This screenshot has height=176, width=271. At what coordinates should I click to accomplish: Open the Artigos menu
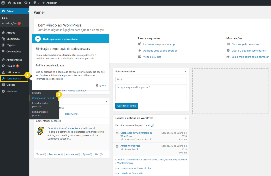click(x=11, y=33)
